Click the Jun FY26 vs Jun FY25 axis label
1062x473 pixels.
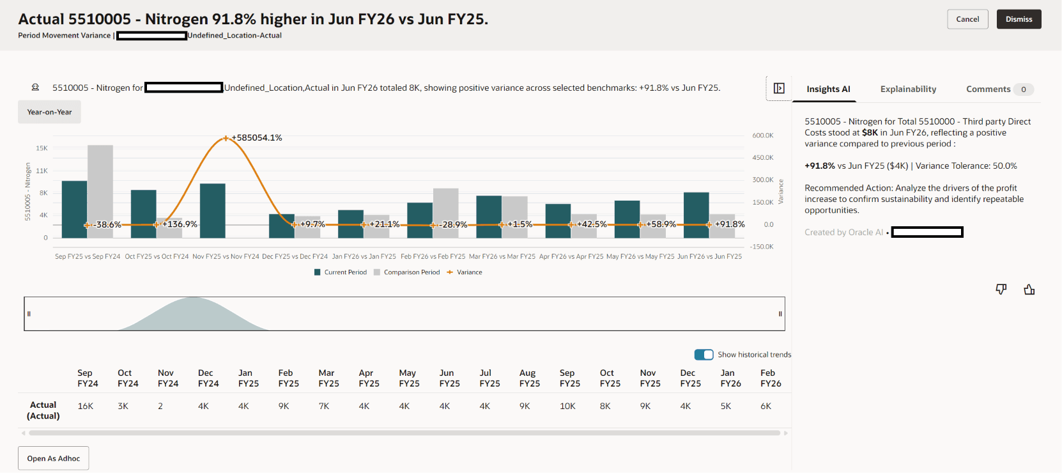click(x=710, y=256)
